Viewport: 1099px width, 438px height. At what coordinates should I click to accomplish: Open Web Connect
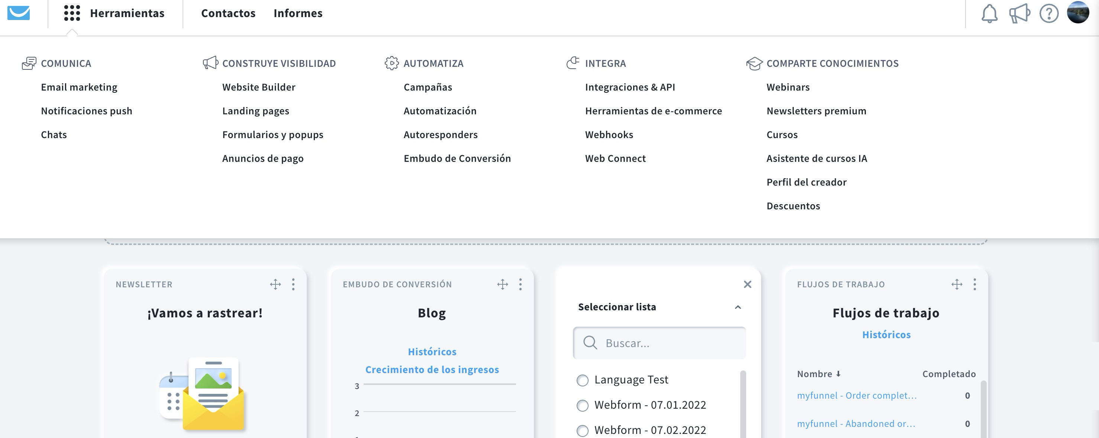(x=615, y=158)
